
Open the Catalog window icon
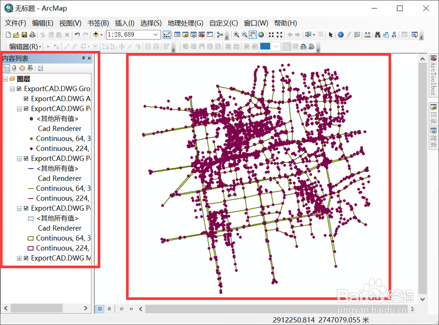pos(186,34)
